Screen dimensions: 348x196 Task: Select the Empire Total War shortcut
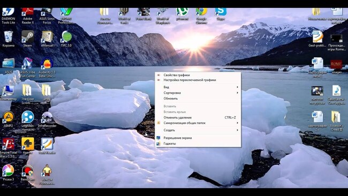[x=9, y=148]
